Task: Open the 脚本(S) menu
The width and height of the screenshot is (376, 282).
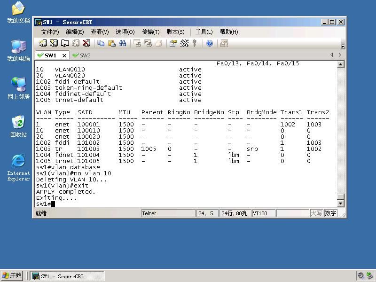Action: [175, 32]
